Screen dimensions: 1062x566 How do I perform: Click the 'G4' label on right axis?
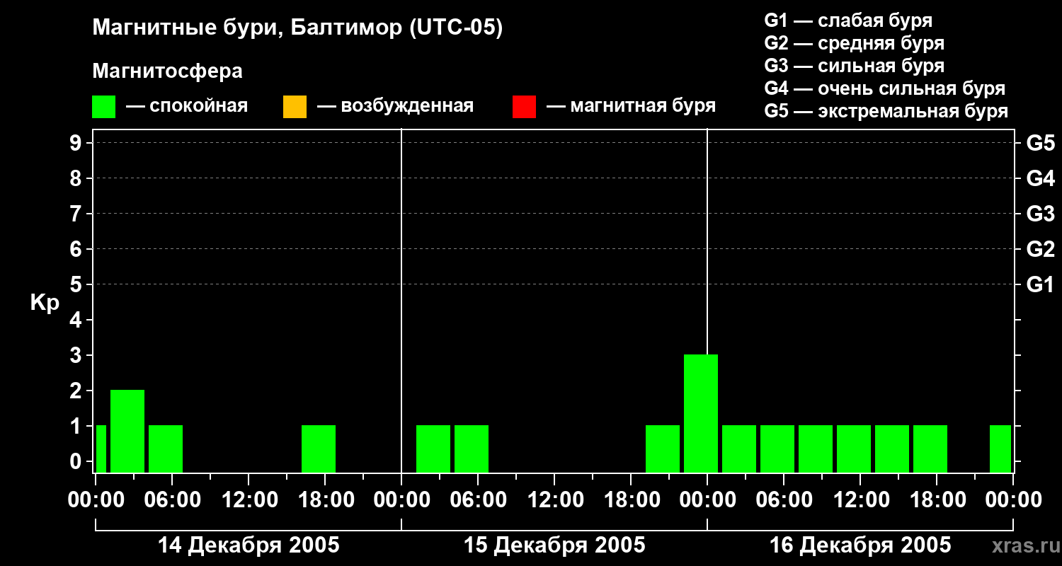(1041, 178)
